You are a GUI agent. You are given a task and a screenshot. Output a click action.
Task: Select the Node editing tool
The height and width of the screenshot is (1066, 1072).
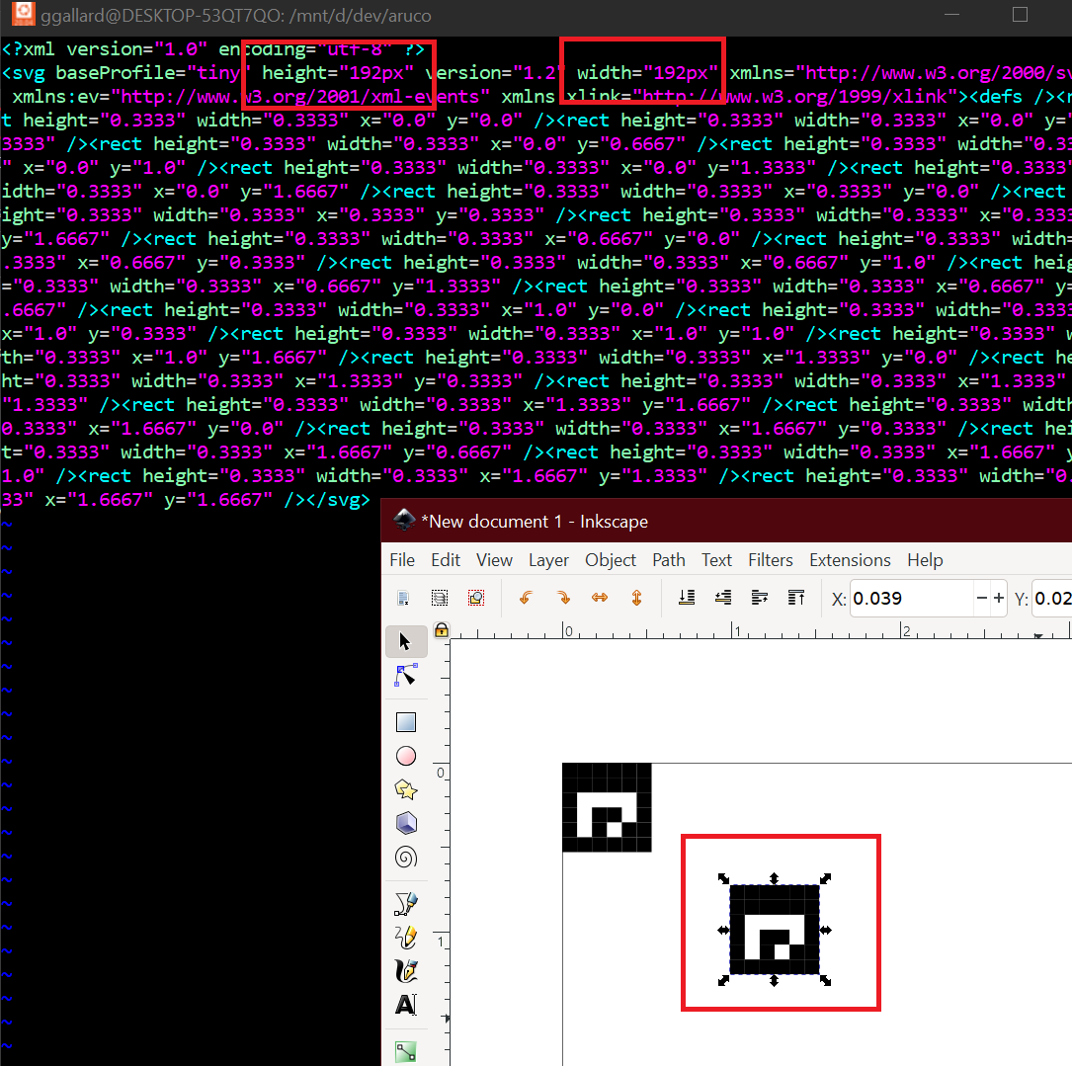point(405,676)
